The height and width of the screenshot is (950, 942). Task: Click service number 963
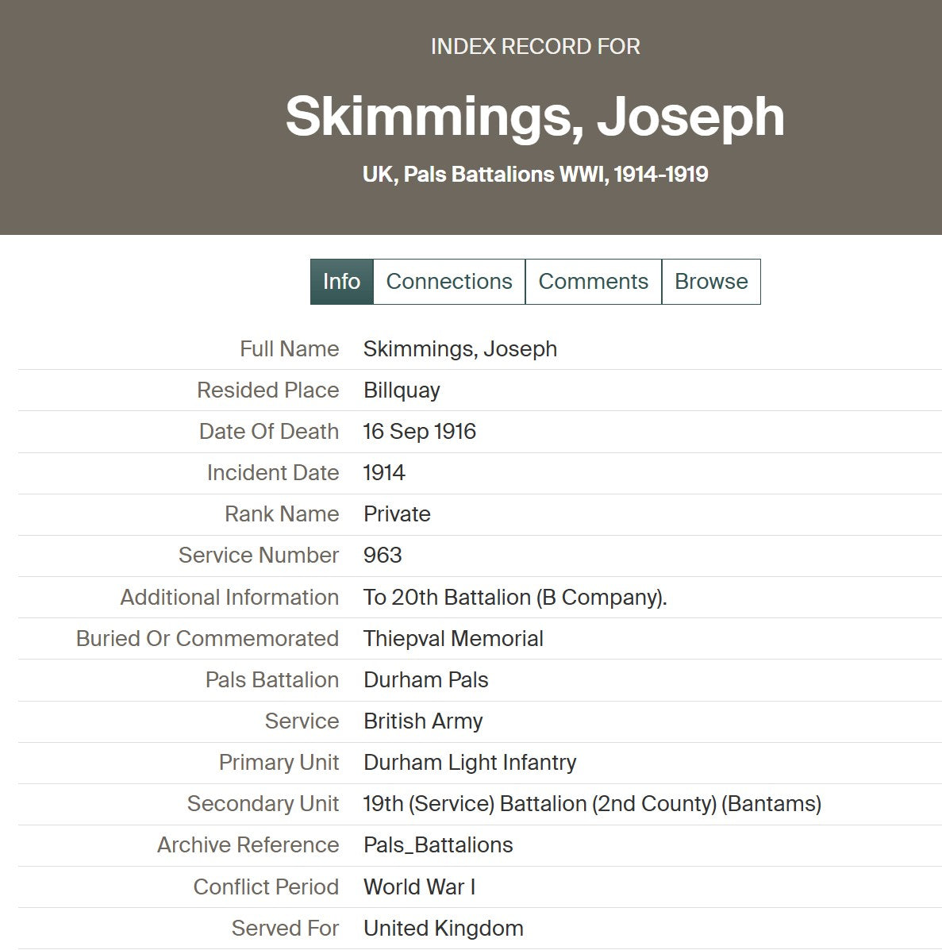coord(383,556)
